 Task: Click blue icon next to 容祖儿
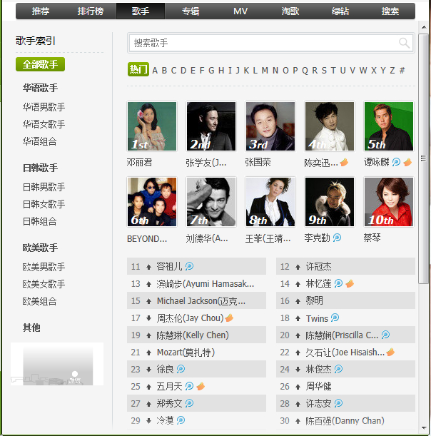click(x=189, y=266)
